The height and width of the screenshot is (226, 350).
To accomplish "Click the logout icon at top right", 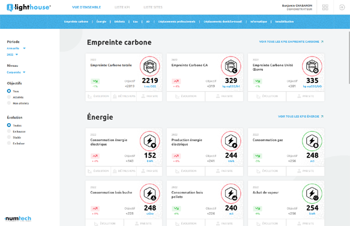I will tap(342, 7).
